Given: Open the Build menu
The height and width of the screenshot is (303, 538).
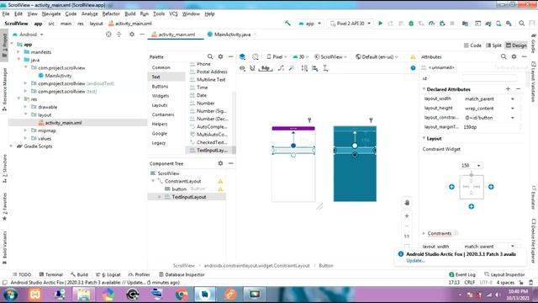Looking at the screenshot, I should pos(129,13).
